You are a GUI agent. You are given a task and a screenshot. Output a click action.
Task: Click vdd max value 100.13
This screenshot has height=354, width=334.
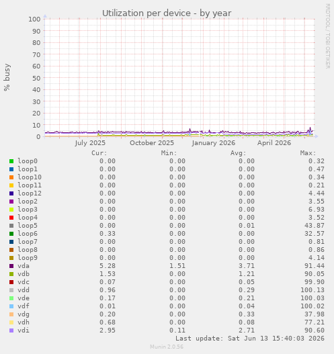(312, 290)
